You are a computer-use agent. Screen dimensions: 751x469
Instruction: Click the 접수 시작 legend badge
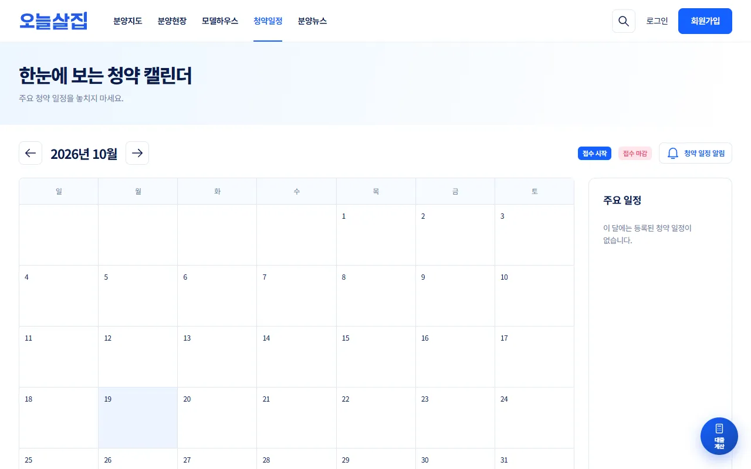[x=594, y=154]
